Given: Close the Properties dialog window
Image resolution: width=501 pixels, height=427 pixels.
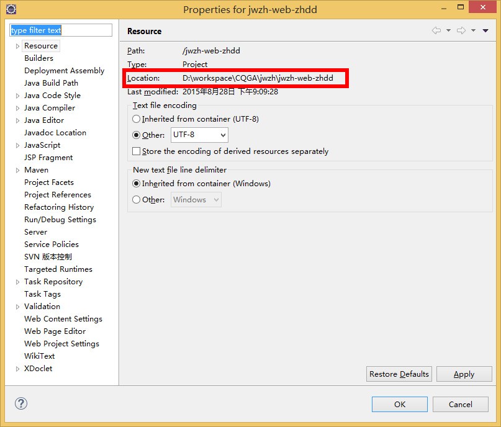Looking at the screenshot, I should tap(483, 7).
